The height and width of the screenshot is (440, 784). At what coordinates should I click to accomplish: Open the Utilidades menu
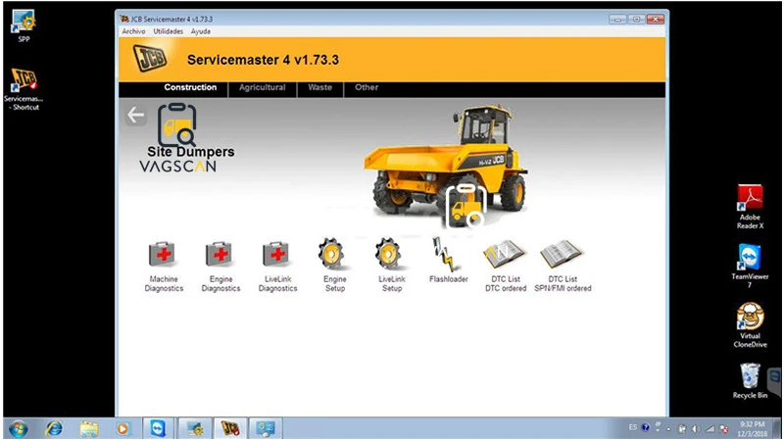tap(168, 31)
